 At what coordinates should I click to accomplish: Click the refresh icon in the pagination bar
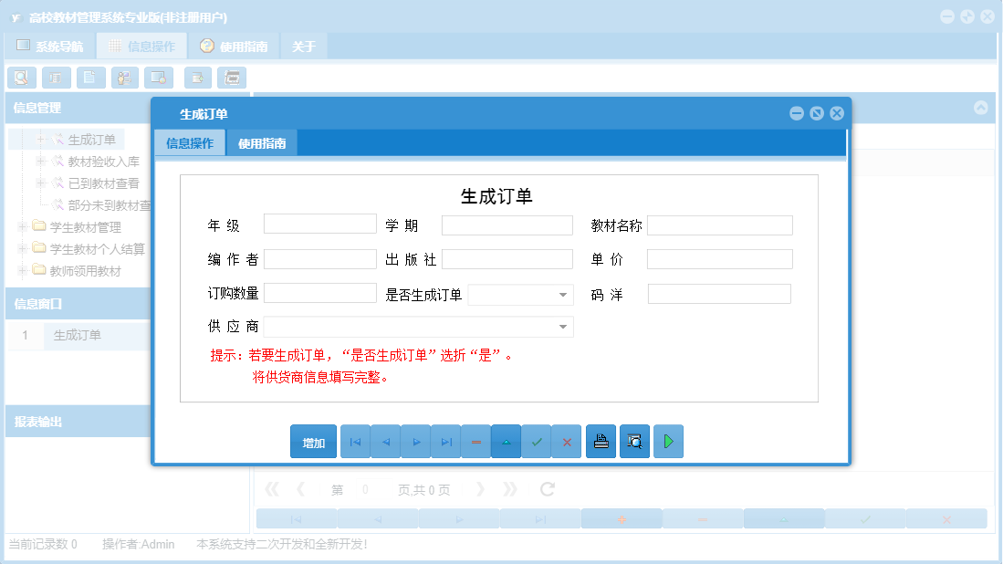tap(546, 489)
